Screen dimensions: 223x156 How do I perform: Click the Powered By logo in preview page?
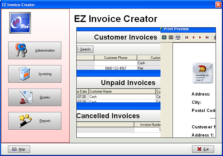click(202, 73)
